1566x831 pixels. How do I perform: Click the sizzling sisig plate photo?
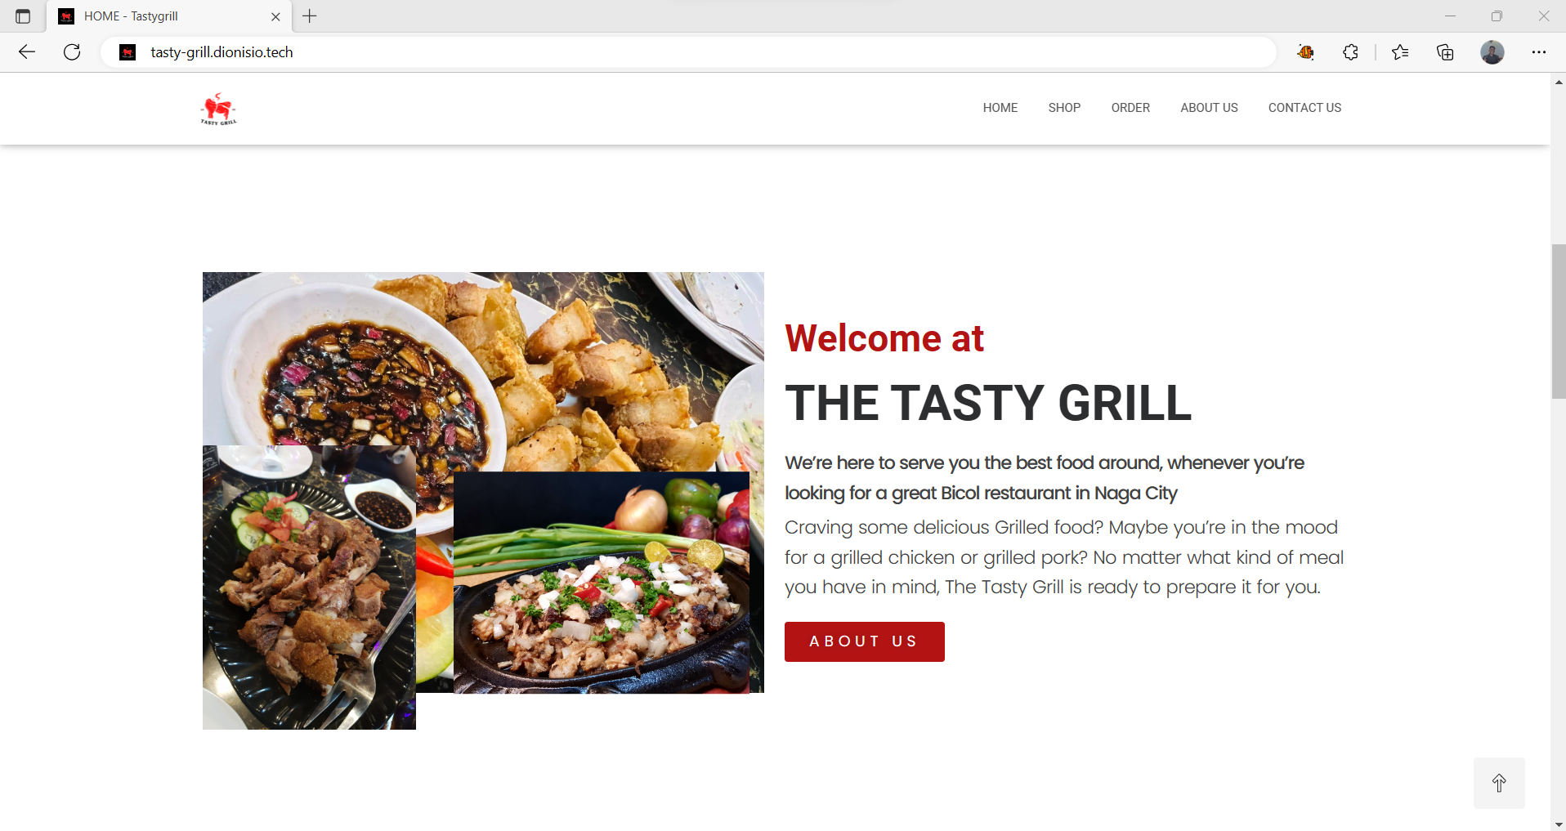pos(602,583)
